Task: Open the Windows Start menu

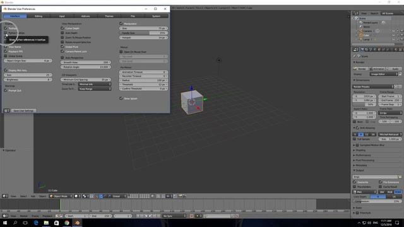Action: pyautogui.click(x=5, y=223)
